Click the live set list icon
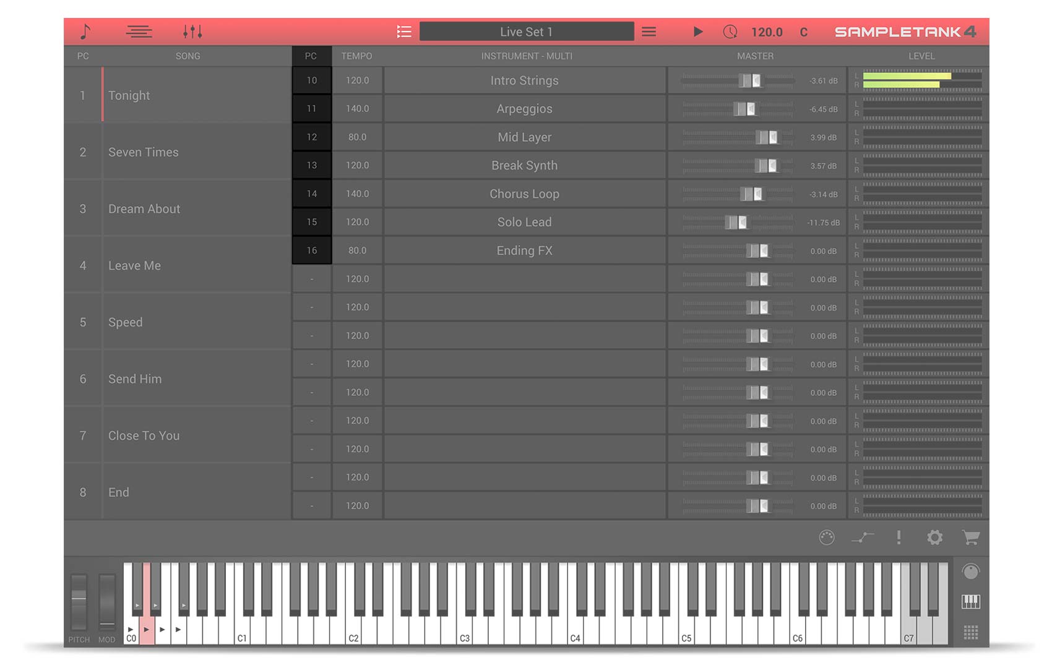This screenshot has height=668, width=1052. (x=404, y=32)
